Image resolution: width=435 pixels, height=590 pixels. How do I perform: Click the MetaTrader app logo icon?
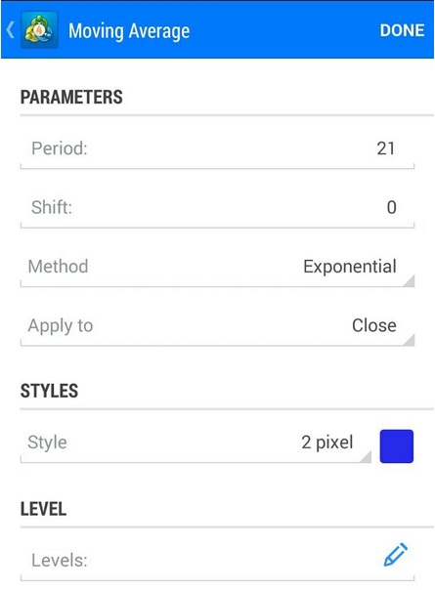point(39,29)
